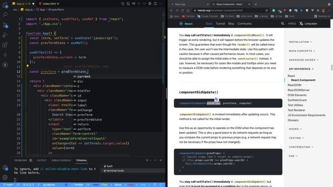Open the Accounts icon in VS Code
The image size is (333, 187).
click(x=5, y=167)
